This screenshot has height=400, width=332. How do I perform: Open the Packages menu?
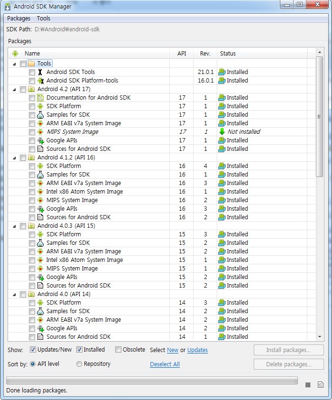[x=18, y=19]
